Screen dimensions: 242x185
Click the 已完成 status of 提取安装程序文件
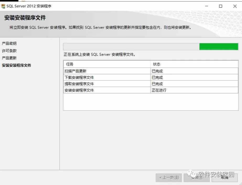[194, 84]
